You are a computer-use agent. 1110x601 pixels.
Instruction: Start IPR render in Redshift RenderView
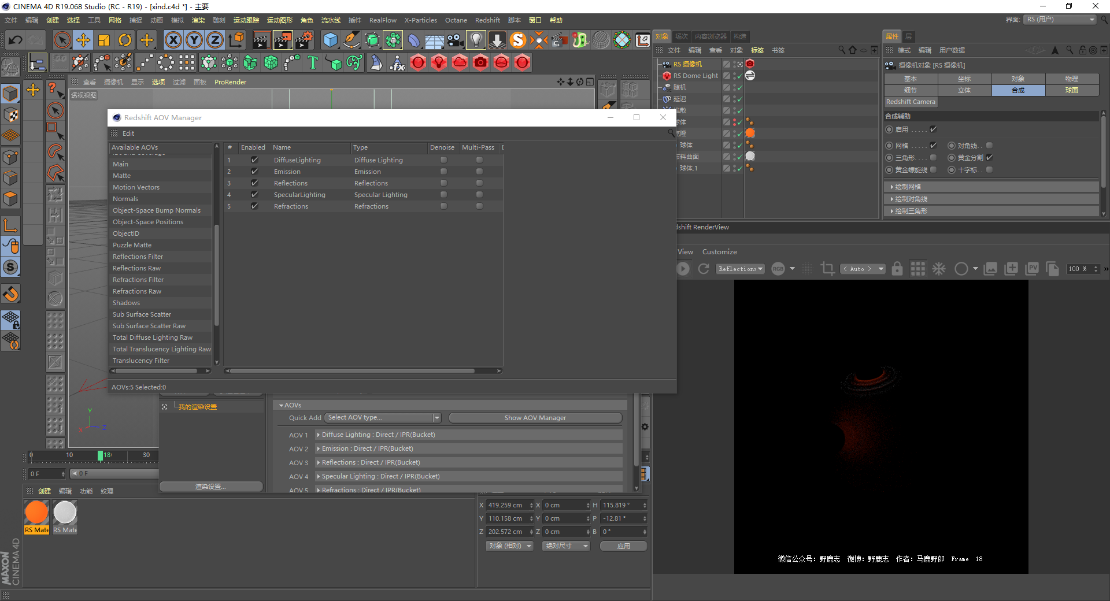683,269
